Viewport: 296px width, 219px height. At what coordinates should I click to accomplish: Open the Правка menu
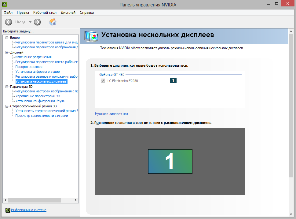(x=23, y=13)
